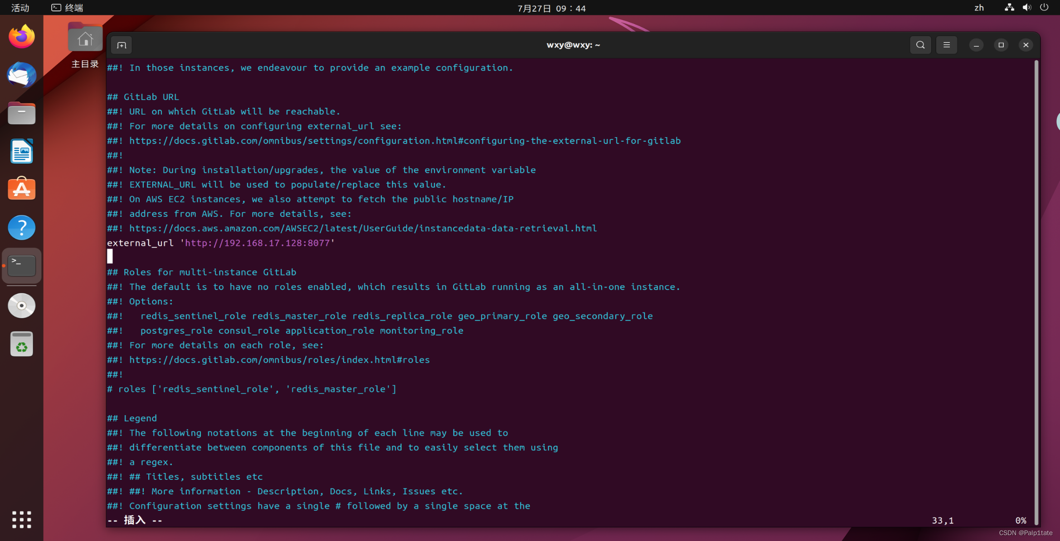1060x541 pixels.
Task: Click the '## Roles for multi-instance GitLab' line
Action: pos(201,272)
